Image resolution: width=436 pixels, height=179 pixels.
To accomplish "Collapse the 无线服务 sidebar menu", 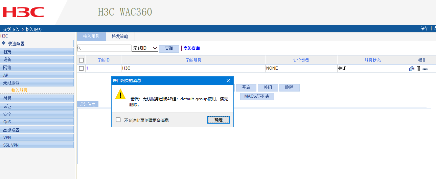I will pyautogui.click(x=37, y=83).
